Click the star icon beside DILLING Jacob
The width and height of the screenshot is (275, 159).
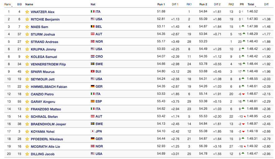(x=27, y=154)
